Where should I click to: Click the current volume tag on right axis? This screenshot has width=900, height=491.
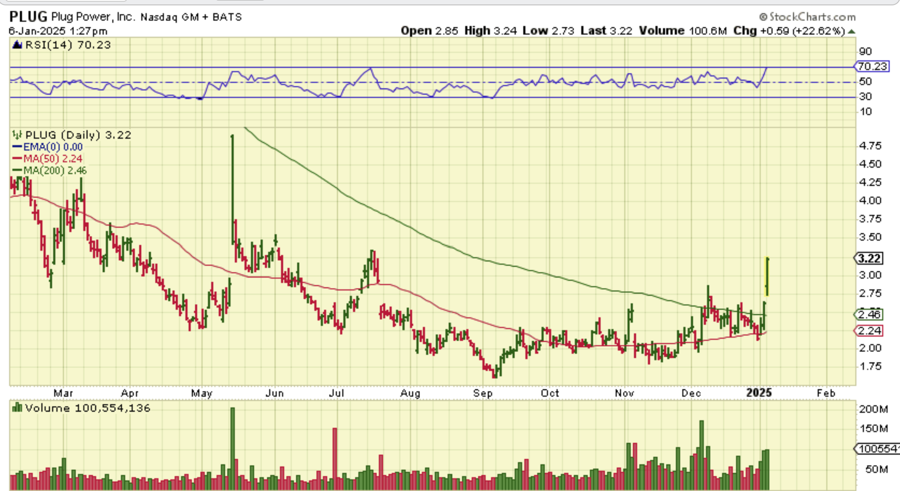coord(876,449)
